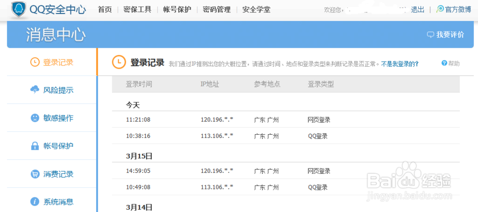
Task: Go to 首页 in the top navigation
Action: pyautogui.click(x=105, y=10)
